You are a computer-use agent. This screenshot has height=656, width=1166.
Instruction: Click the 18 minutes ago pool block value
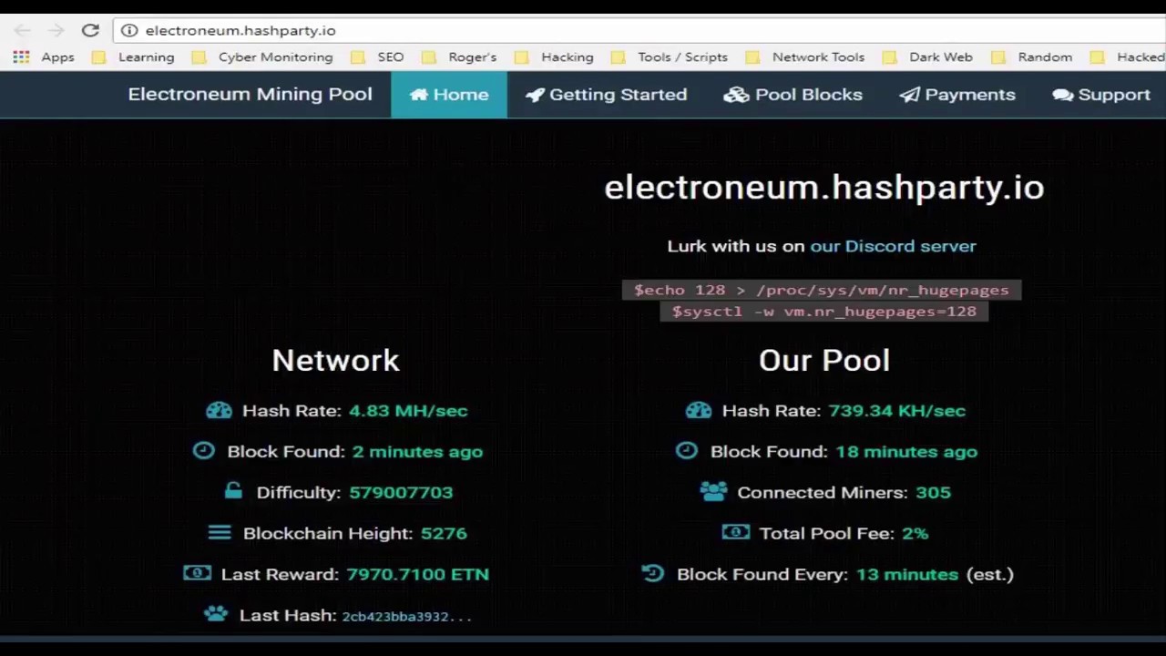906,452
